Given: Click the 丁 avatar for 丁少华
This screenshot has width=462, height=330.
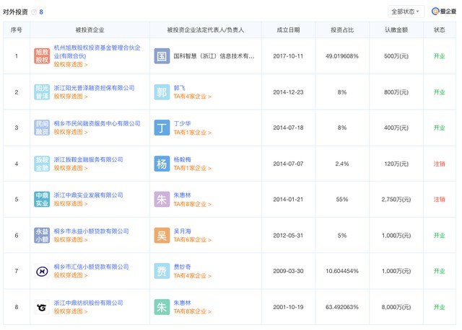Looking at the screenshot, I should (162, 128).
